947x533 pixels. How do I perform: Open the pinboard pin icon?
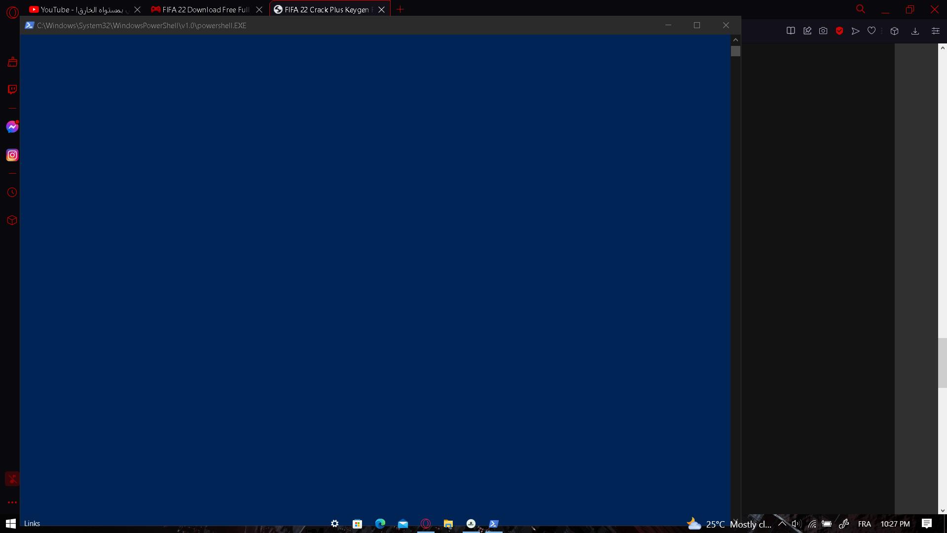coord(807,31)
